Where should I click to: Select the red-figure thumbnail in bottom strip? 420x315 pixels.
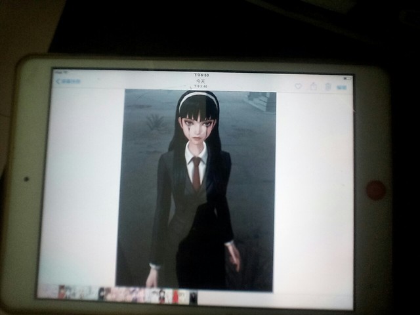pyautogui.click(x=175, y=297)
